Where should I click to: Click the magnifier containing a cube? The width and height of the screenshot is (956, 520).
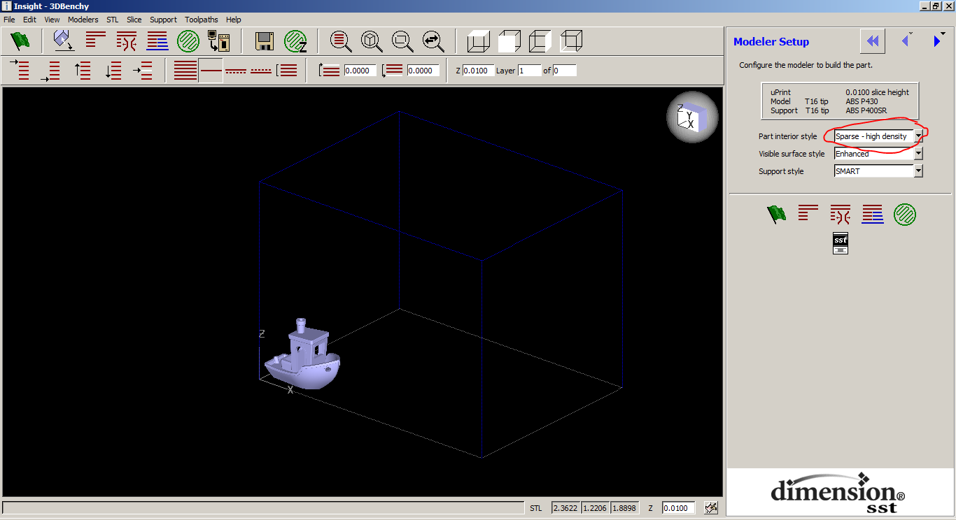point(372,41)
